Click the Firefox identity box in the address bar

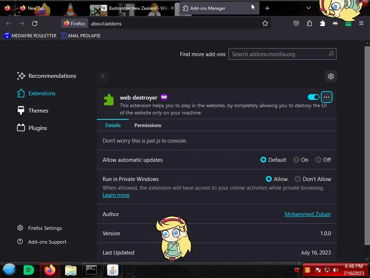[x=74, y=24]
